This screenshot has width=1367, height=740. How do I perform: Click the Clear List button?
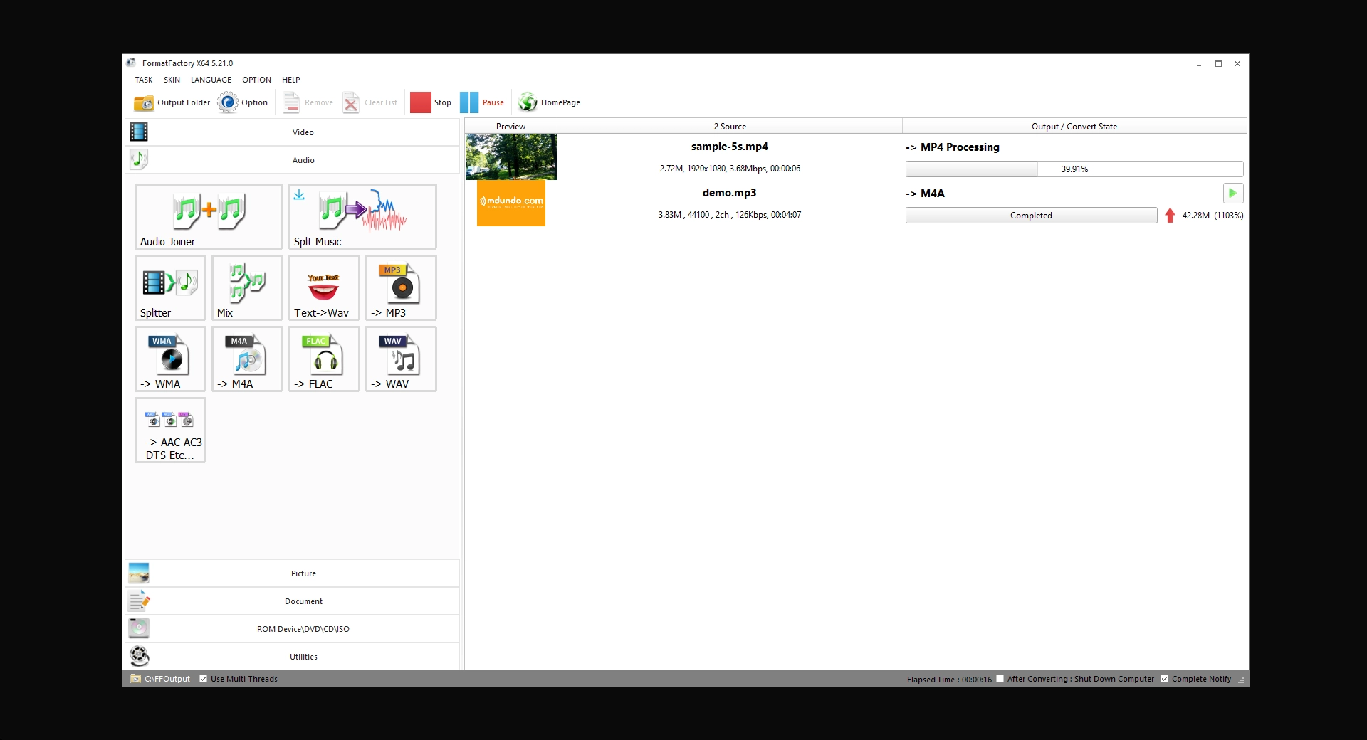coord(370,102)
